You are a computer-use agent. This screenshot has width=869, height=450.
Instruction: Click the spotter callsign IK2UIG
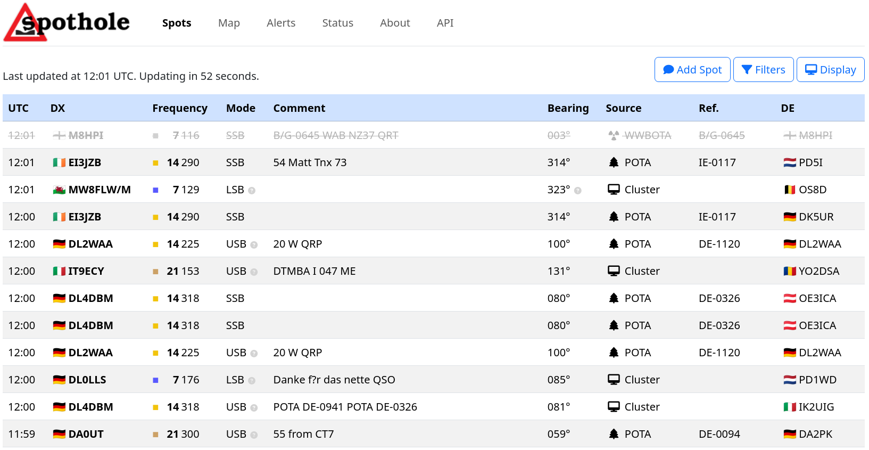(x=816, y=407)
